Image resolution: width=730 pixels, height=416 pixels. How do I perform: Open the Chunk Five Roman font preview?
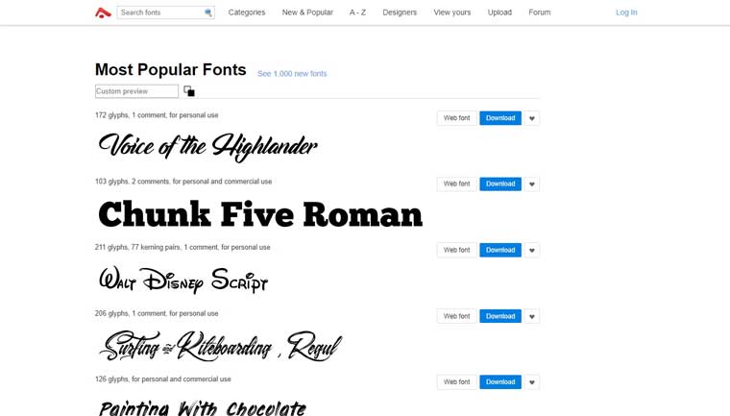coord(260,214)
